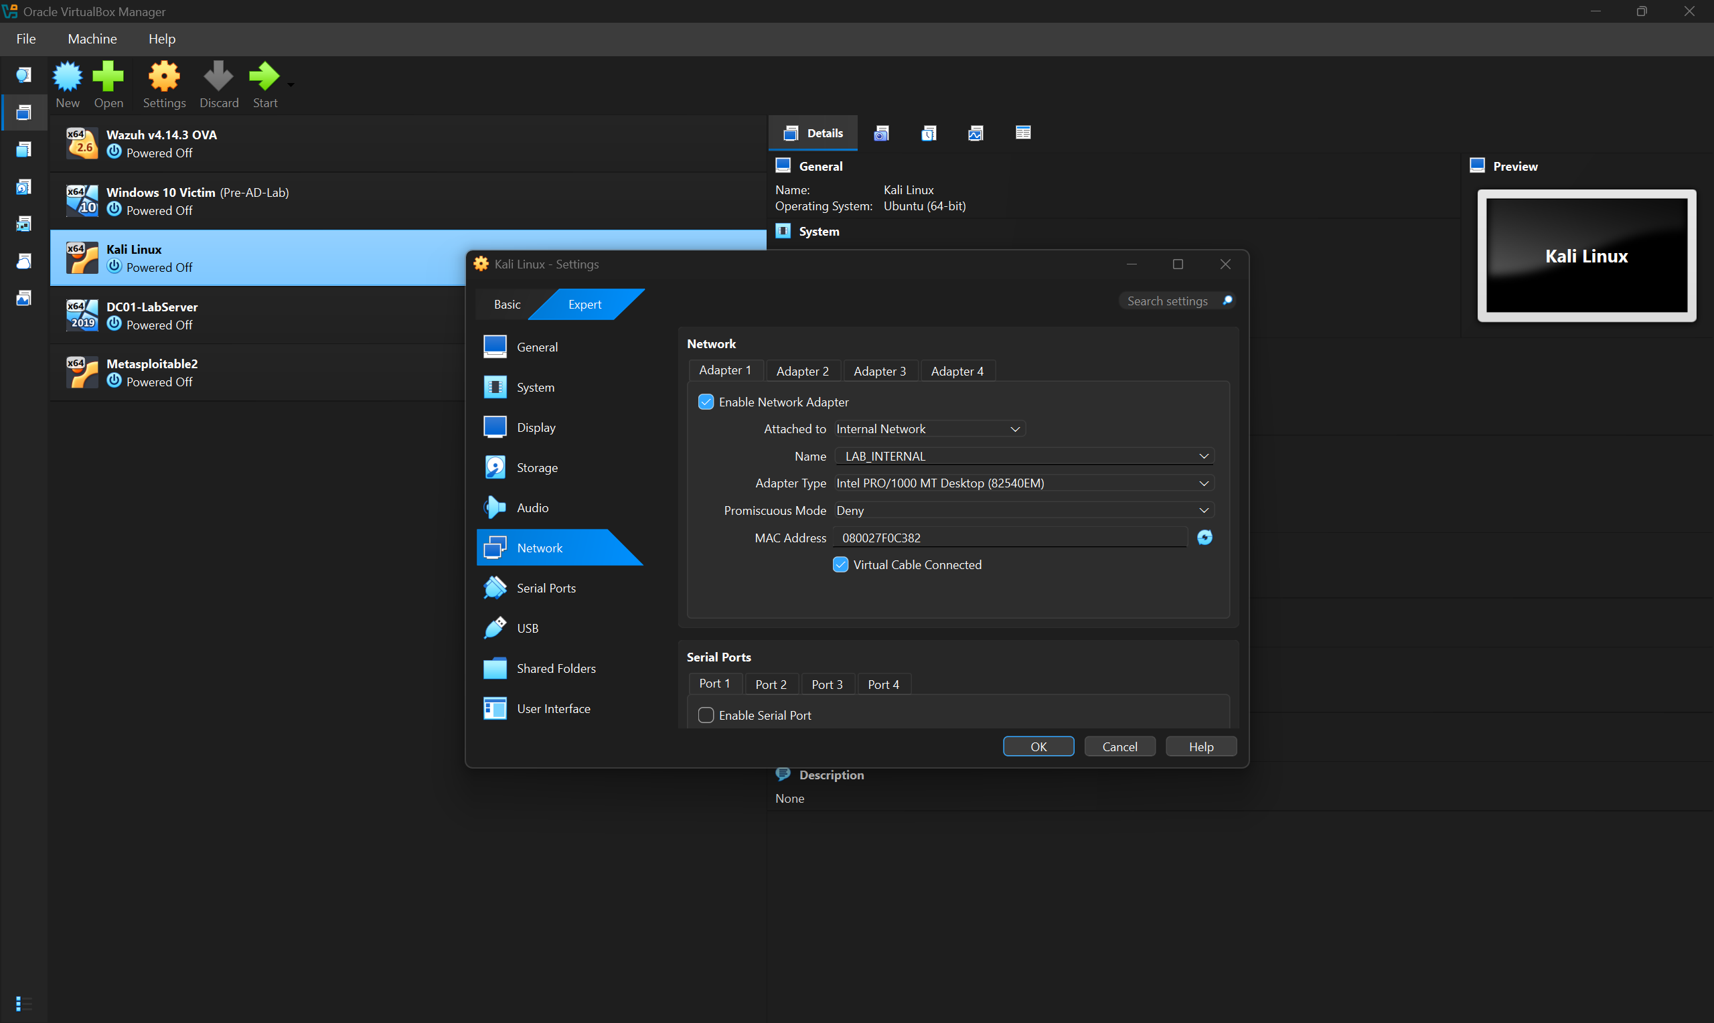Open the Help menu in the menu bar
This screenshot has height=1023, width=1714.
(x=162, y=39)
